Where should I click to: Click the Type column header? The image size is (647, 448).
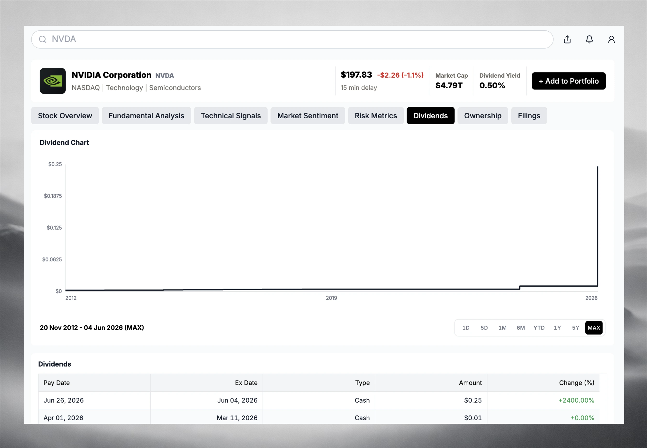pos(319,383)
